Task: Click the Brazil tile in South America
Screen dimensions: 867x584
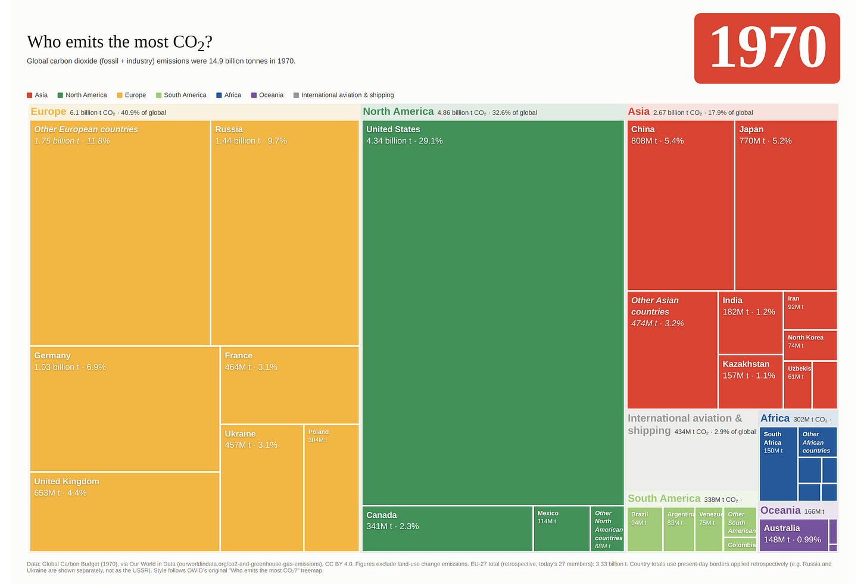Action: [x=645, y=529]
